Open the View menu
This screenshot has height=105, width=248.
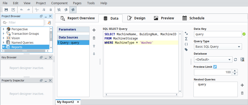click(27, 3)
